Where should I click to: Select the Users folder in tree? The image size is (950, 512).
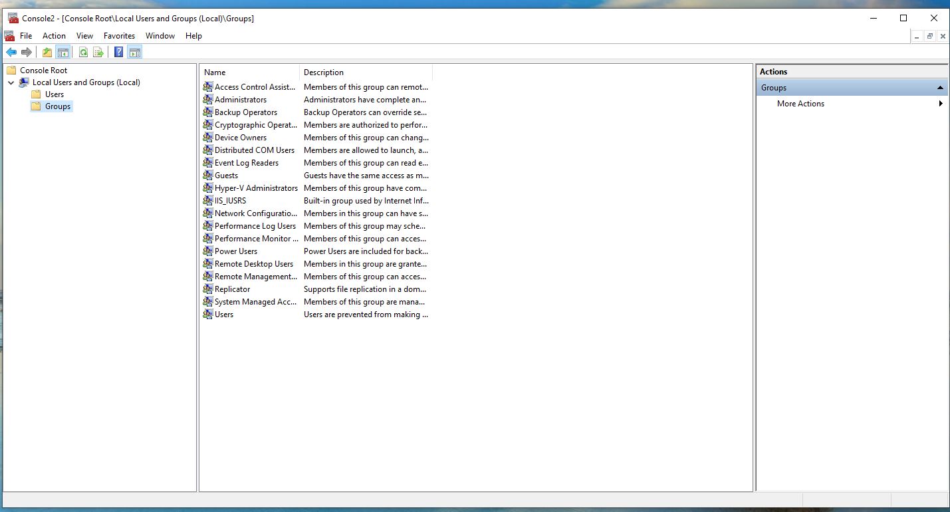pyautogui.click(x=54, y=94)
